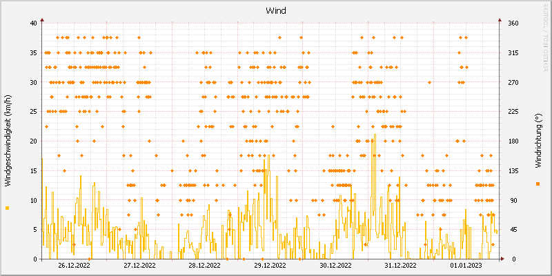Select the 01.01.2023 date label

[x=466, y=265]
